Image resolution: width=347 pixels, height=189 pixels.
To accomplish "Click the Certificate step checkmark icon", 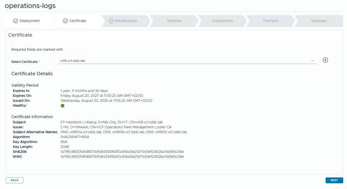I will click(65, 21).
